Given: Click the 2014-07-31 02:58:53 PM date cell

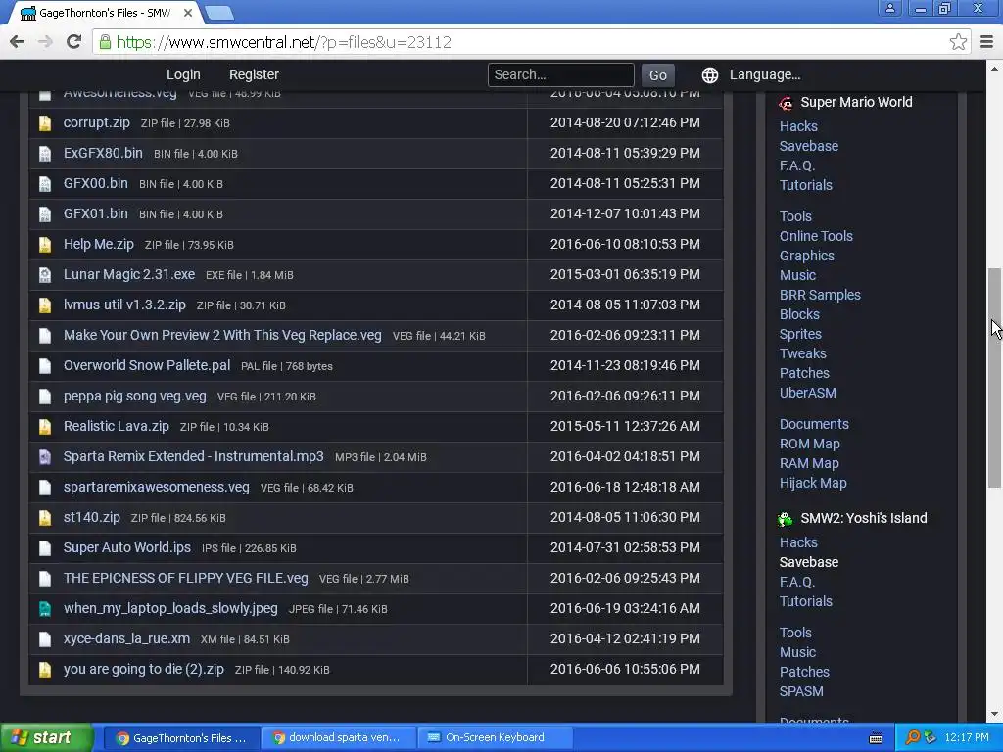Looking at the screenshot, I should [625, 548].
